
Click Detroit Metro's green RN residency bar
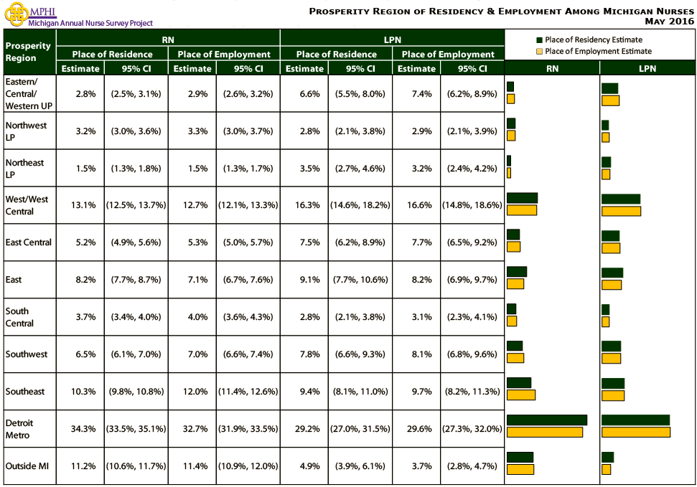pos(547,420)
